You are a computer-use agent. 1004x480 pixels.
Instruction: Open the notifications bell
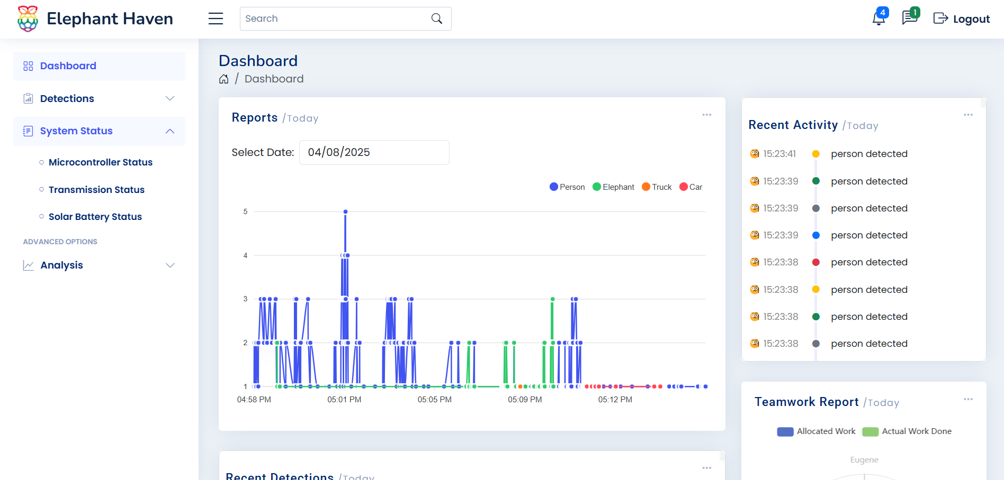[x=878, y=19]
